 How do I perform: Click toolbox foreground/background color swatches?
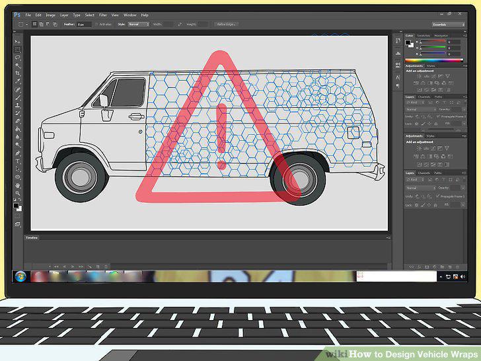[x=17, y=207]
